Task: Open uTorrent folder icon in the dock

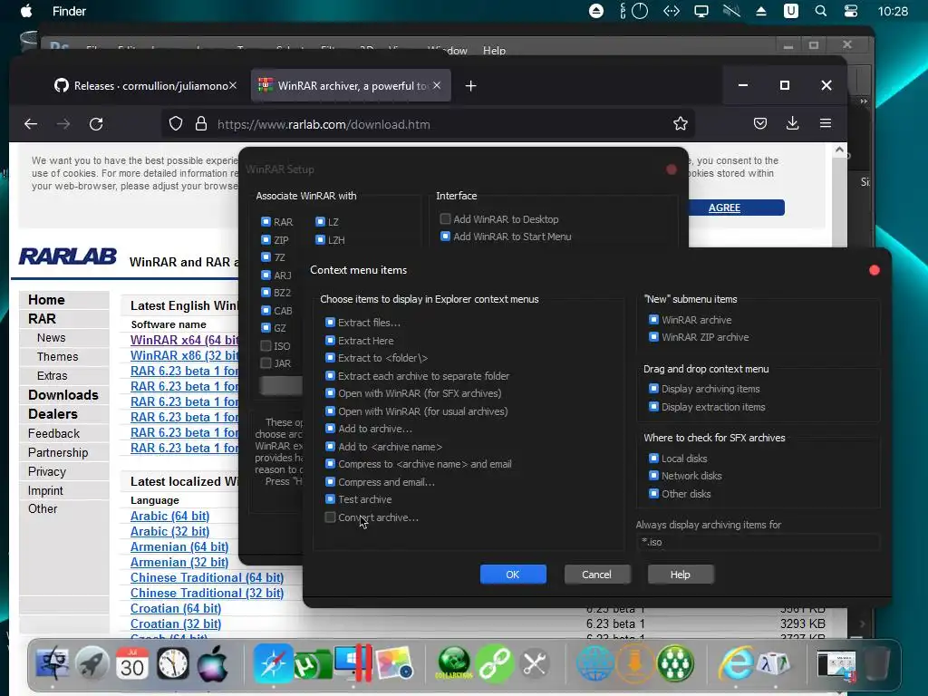Action: 314,664
